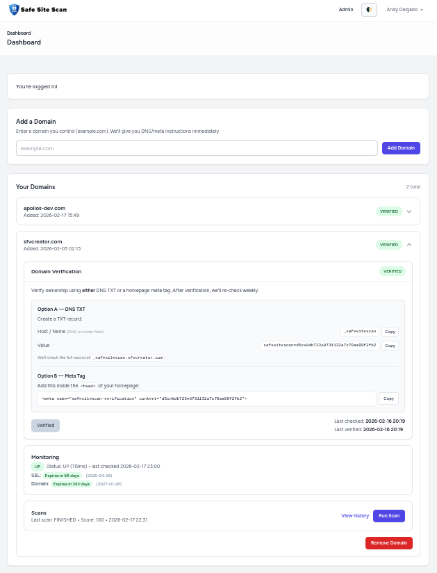Screen dimensions: 437x573
Task: Click the Verified status button below Option B
Action: pyautogui.click(x=45, y=425)
